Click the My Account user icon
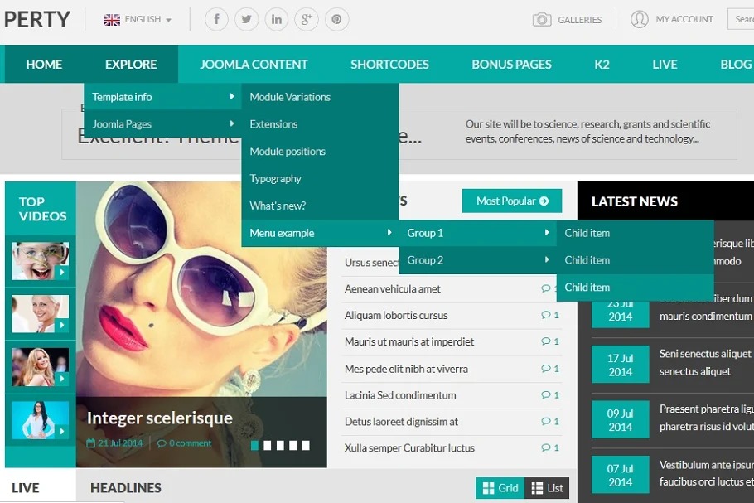 [639, 19]
